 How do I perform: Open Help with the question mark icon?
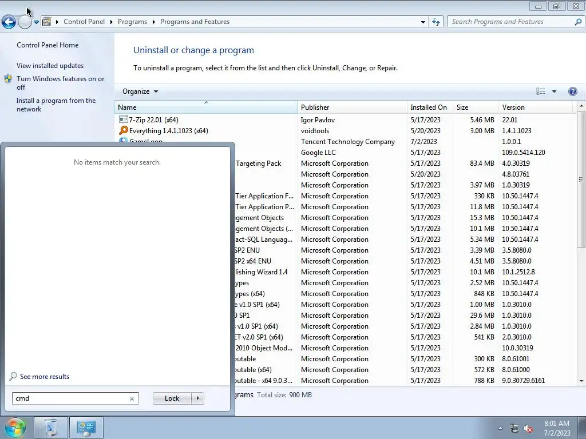[572, 91]
